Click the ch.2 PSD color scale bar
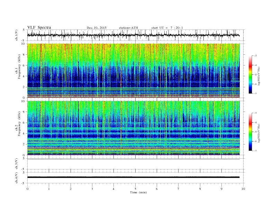This screenshot has width=274, height=212. (x=250, y=132)
